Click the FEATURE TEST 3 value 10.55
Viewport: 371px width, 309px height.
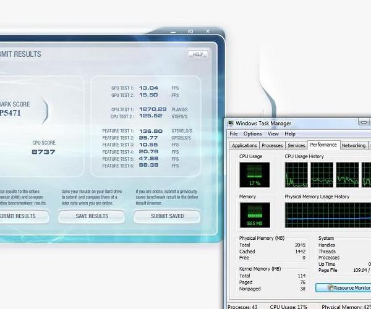[x=148, y=145]
